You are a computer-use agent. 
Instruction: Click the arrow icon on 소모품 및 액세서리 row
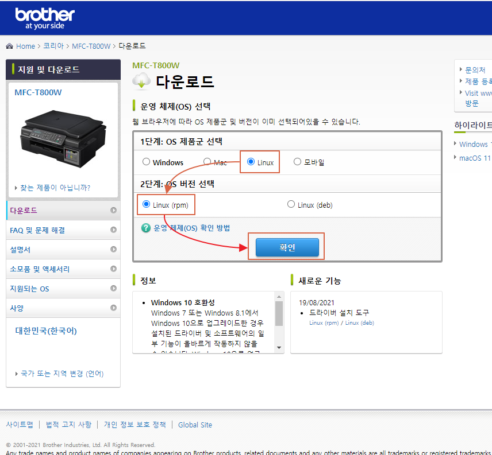pos(114,269)
